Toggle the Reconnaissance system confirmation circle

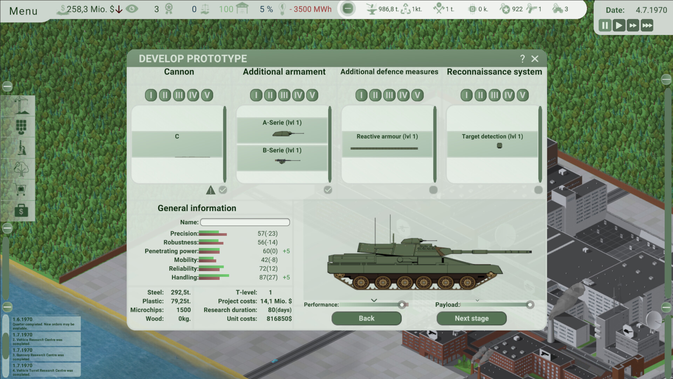538,190
